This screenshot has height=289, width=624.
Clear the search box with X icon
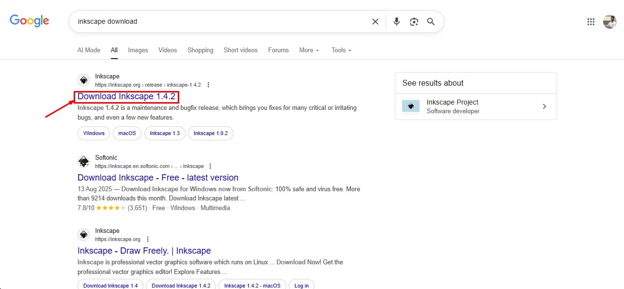(375, 21)
